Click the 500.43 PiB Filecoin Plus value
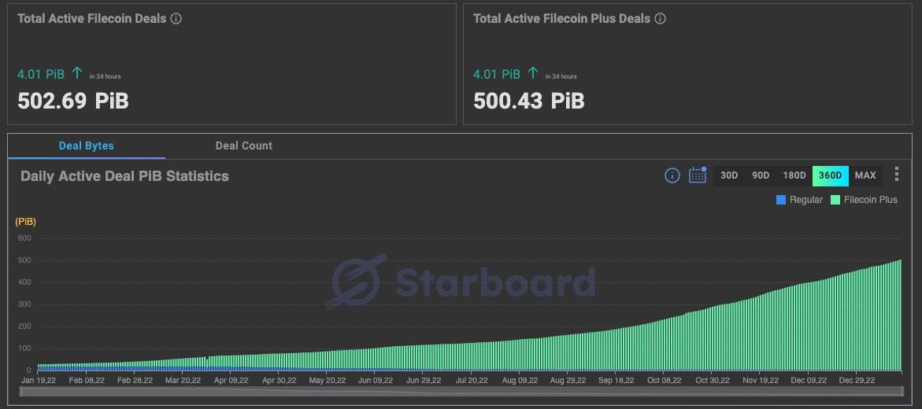This screenshot has width=922, height=409. pos(529,101)
